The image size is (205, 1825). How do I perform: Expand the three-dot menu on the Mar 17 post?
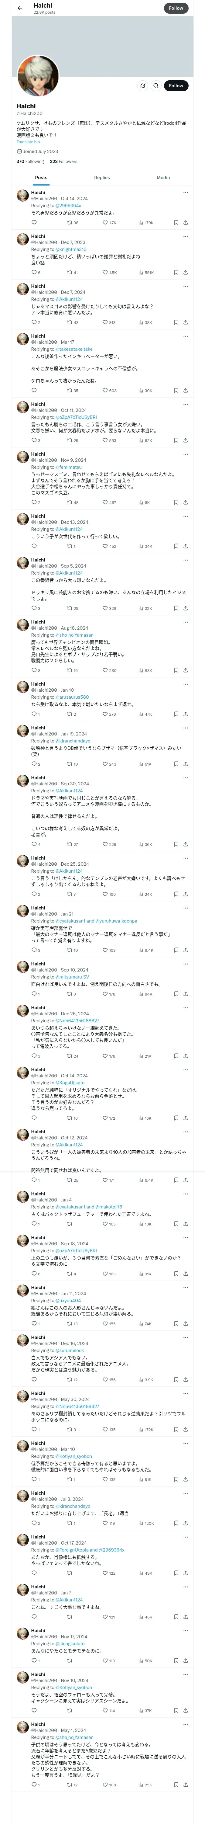tap(185, 336)
